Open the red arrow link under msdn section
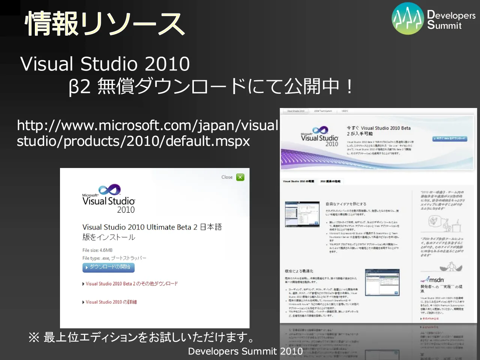This screenshot has height=360, width=480. tap(429, 318)
